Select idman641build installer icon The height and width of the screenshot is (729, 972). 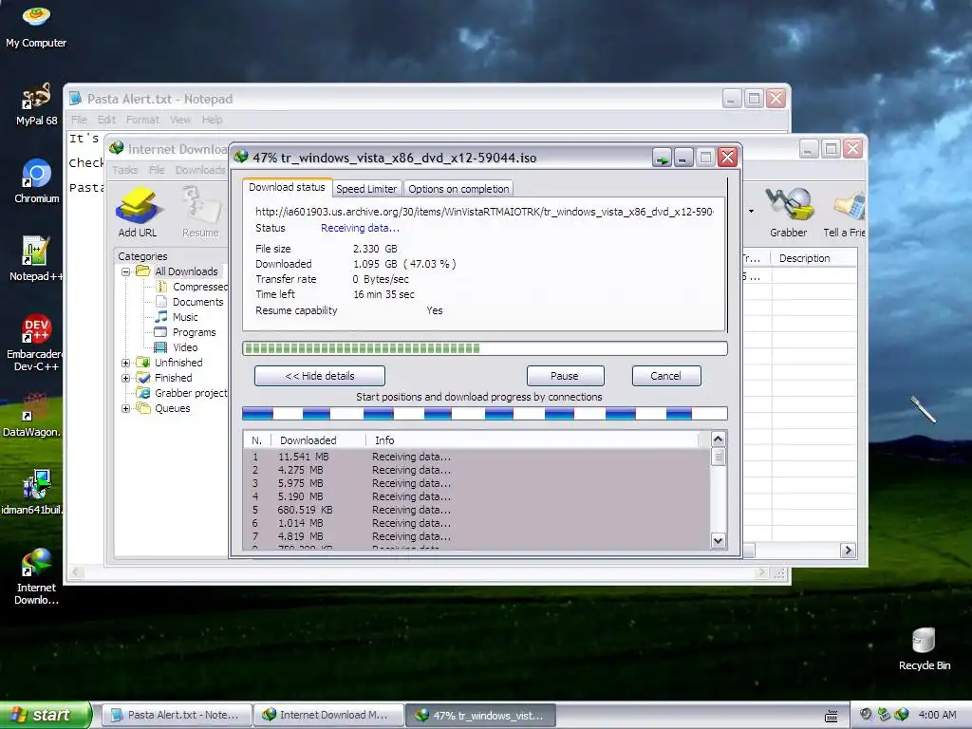pos(34,493)
